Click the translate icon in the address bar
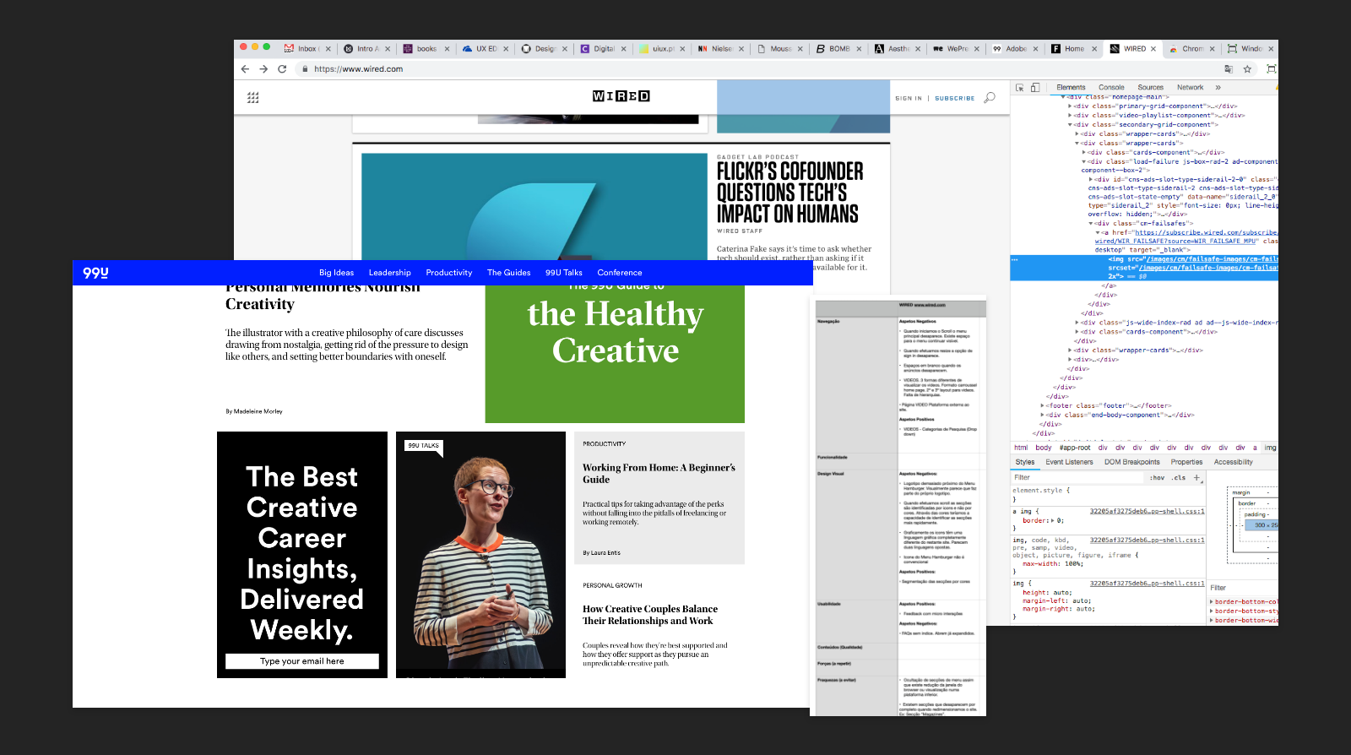The height and width of the screenshot is (755, 1351). pyautogui.click(x=1229, y=69)
